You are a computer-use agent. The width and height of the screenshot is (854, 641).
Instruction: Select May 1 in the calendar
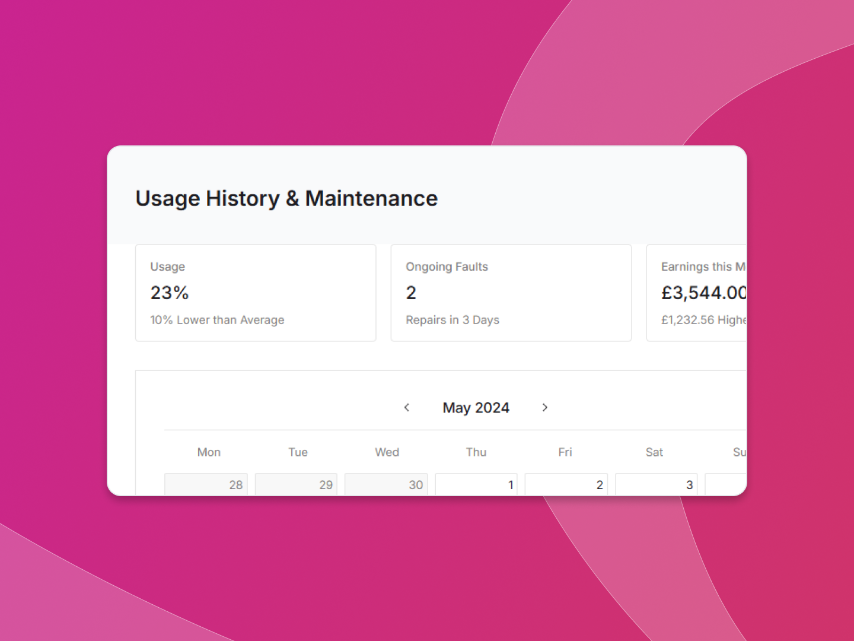point(476,484)
